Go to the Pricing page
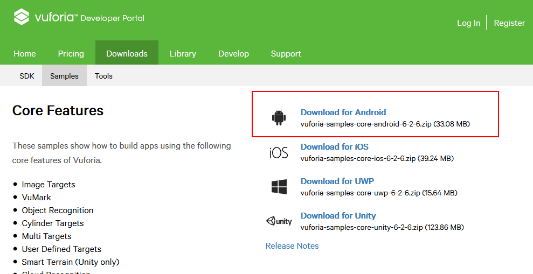 pos(71,54)
